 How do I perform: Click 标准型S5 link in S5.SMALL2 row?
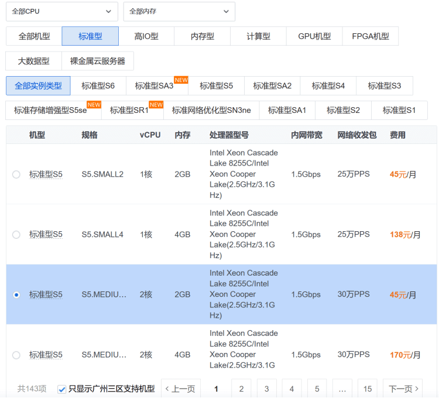(46, 174)
